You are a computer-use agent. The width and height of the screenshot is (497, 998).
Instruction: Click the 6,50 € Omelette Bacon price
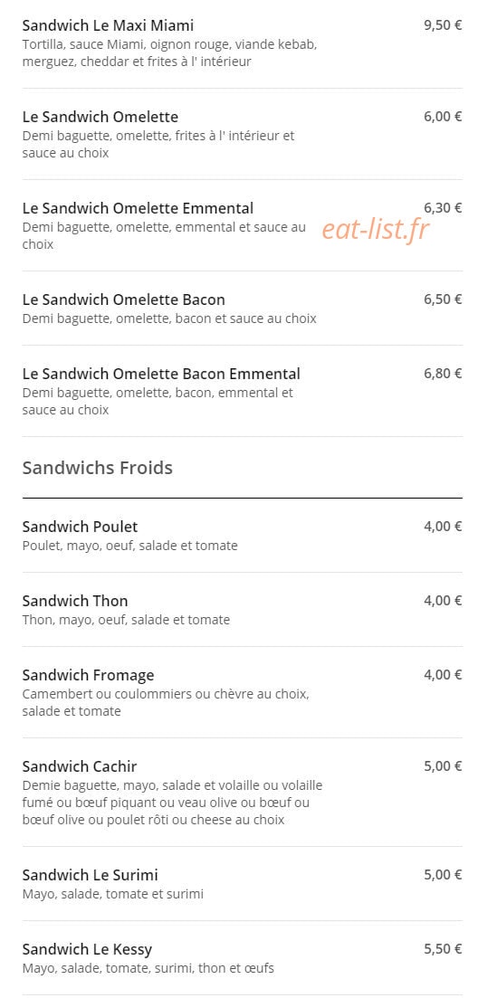pyautogui.click(x=443, y=299)
